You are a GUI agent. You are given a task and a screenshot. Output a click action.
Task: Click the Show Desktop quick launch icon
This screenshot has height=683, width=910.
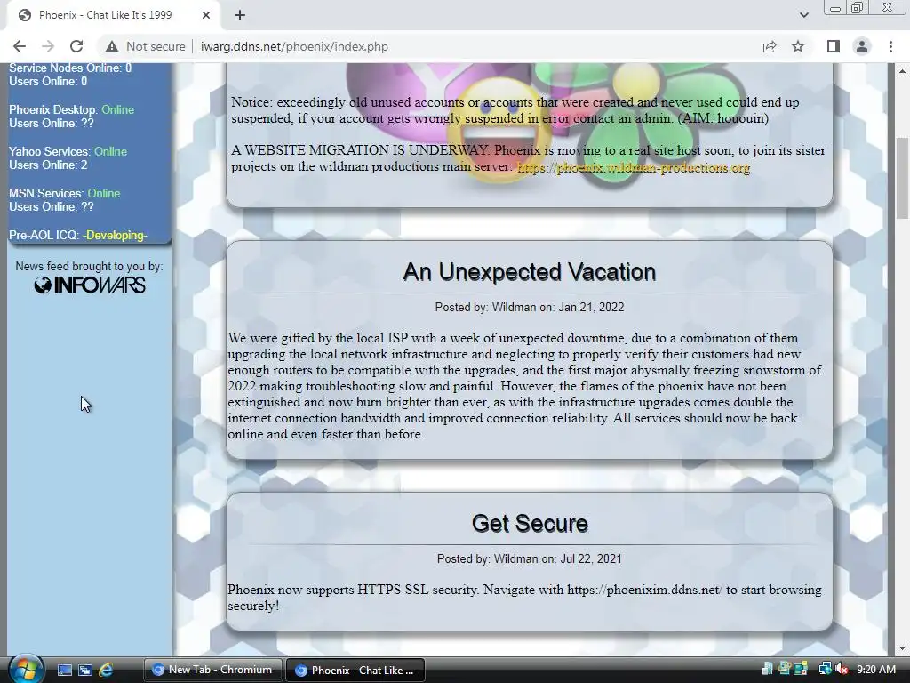tap(64, 671)
